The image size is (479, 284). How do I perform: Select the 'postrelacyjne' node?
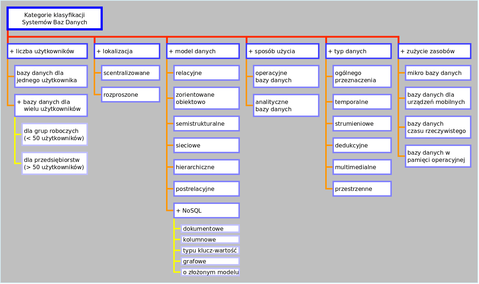pyautogui.click(x=207, y=189)
